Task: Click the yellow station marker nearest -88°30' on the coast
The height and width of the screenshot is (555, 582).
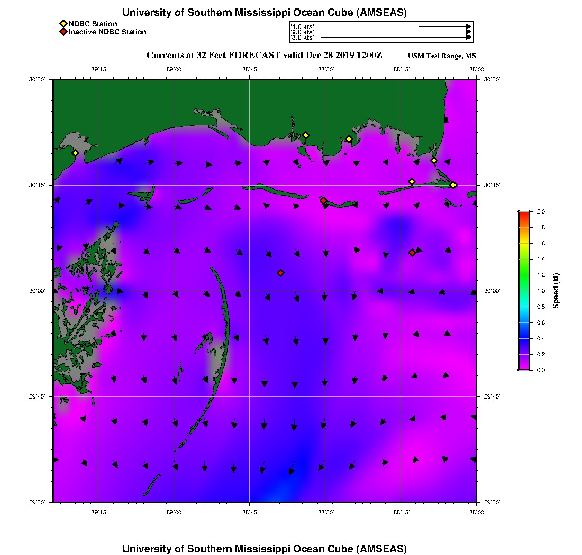Action: tap(305, 135)
